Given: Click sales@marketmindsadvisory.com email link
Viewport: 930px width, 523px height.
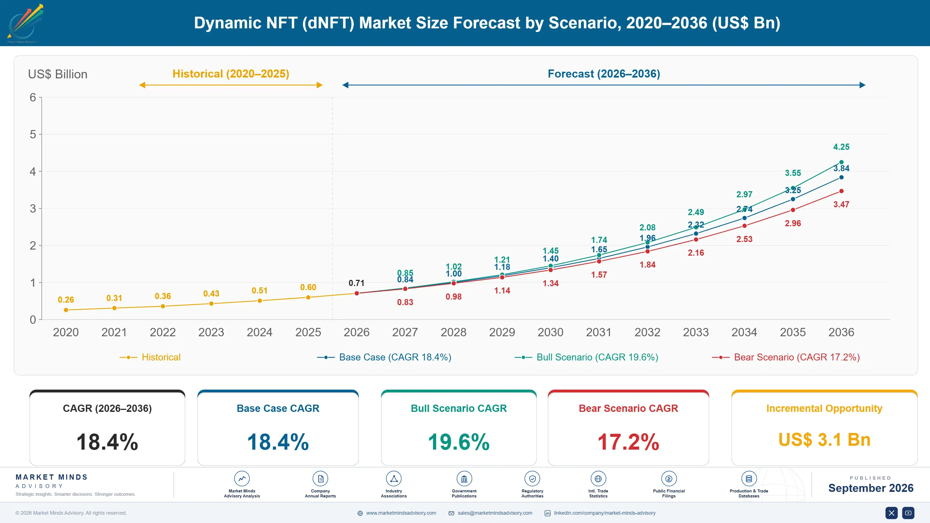Looking at the screenshot, I should coord(495,513).
